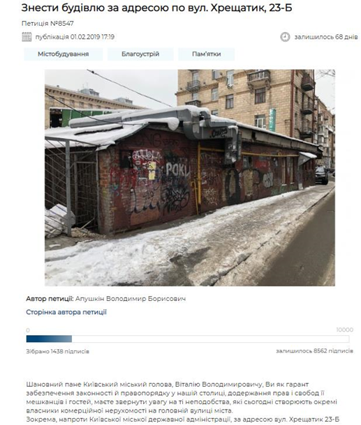Click the calendar icon beside publication date
The image size is (361, 425).
(x=27, y=37)
